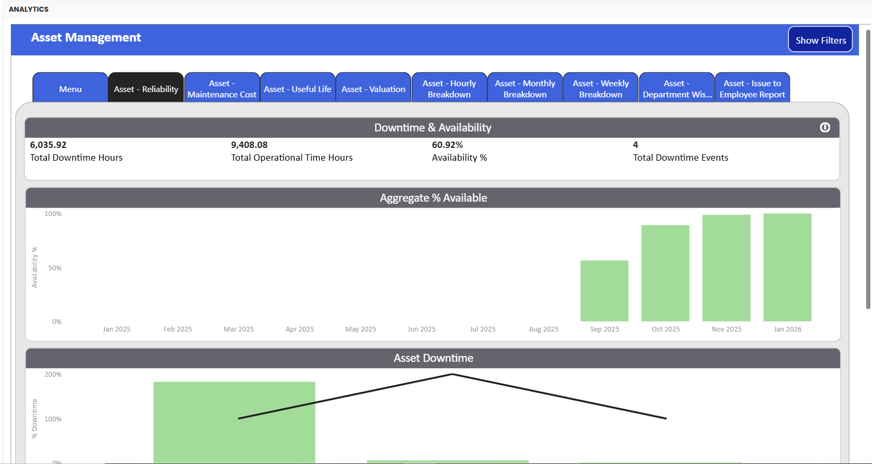Click the Asset Downtime chart title
Screen dimensions: 872x464
[x=433, y=358]
